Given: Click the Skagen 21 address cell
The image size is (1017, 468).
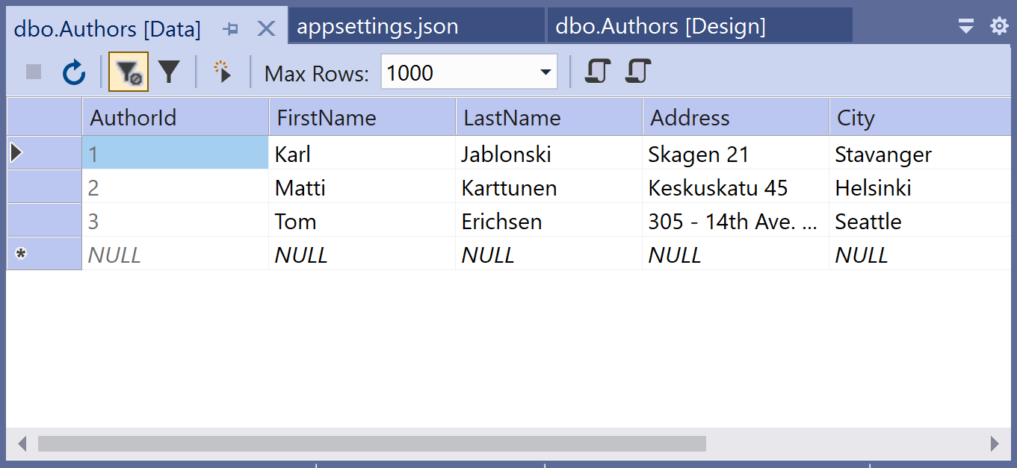Looking at the screenshot, I should 736,153.
